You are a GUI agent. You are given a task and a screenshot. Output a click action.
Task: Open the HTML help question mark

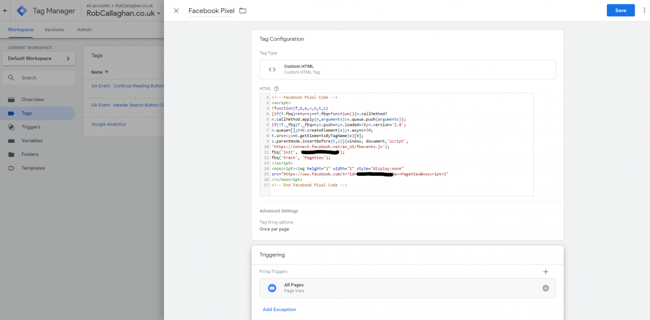point(277,89)
